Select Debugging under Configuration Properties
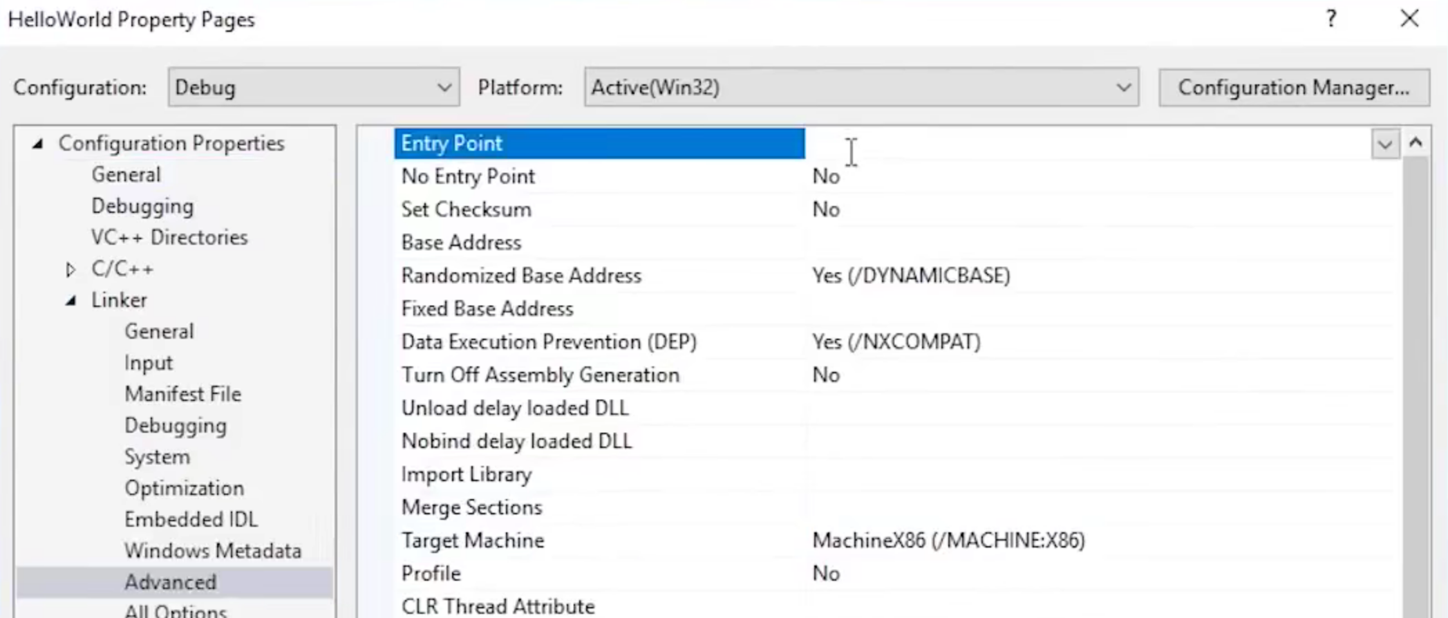 tap(142, 206)
